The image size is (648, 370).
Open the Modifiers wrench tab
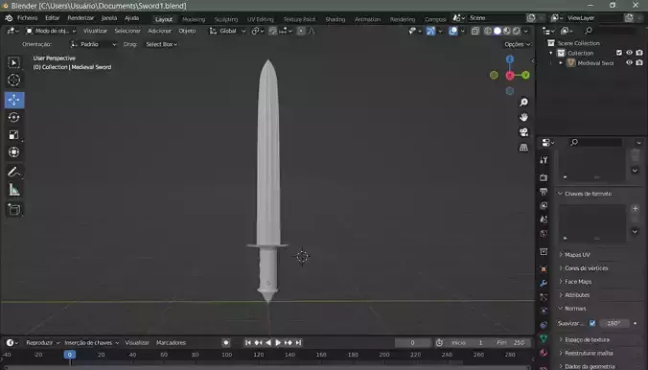[x=544, y=283]
